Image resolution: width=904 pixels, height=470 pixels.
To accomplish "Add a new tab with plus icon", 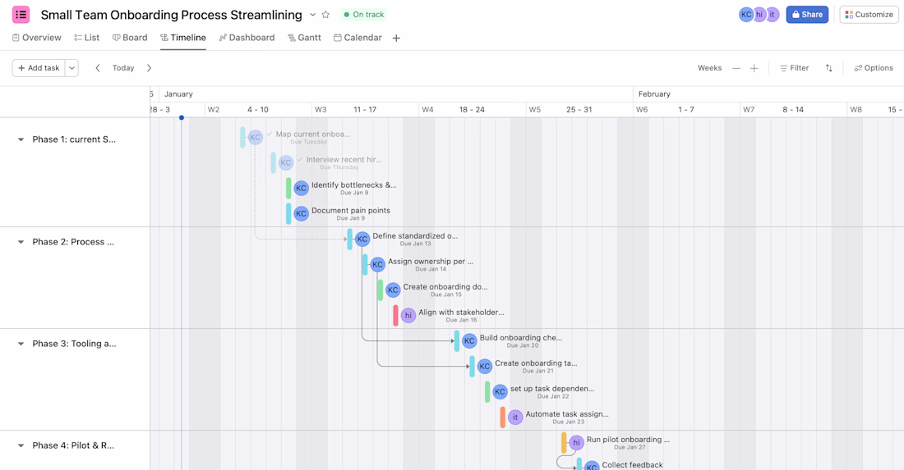I will pos(396,38).
